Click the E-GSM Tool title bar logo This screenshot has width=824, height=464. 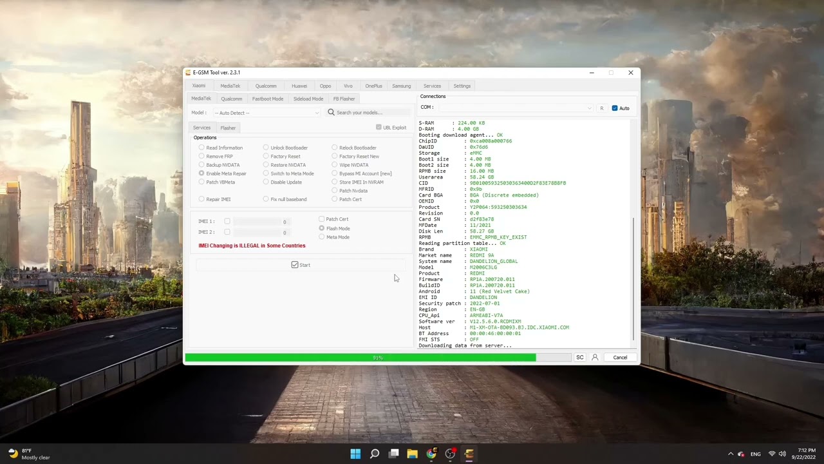pyautogui.click(x=188, y=72)
